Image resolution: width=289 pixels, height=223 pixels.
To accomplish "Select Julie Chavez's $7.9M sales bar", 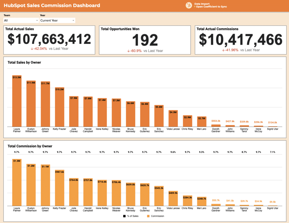I will [74, 111].
